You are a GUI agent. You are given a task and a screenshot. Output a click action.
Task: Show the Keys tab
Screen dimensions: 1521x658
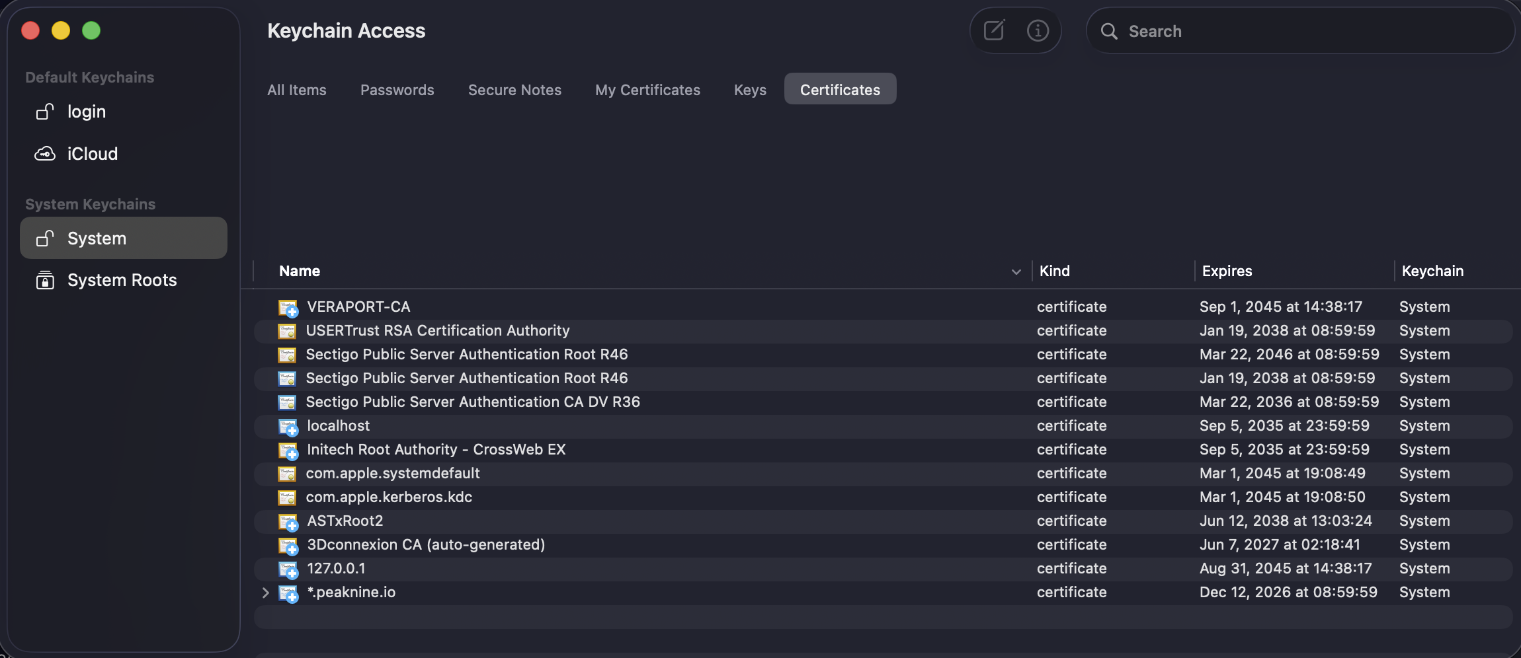pyautogui.click(x=750, y=90)
